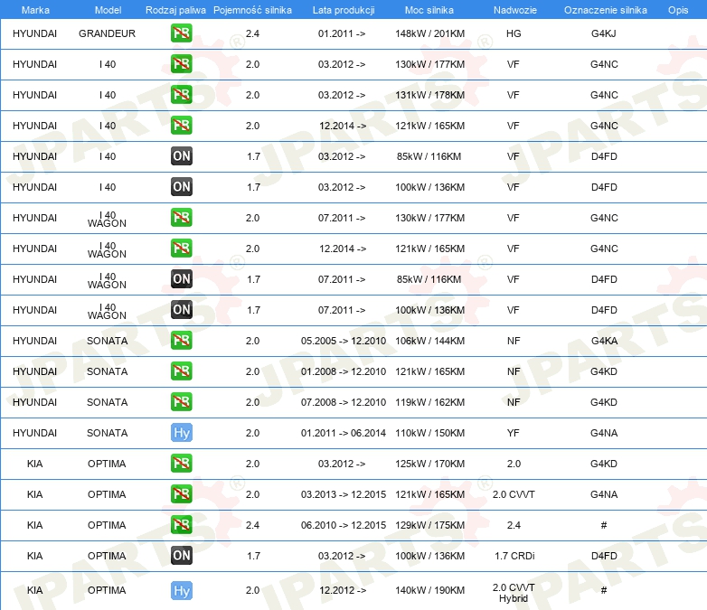Click the 05.2005 -> 12.2010 production date cell

point(343,341)
